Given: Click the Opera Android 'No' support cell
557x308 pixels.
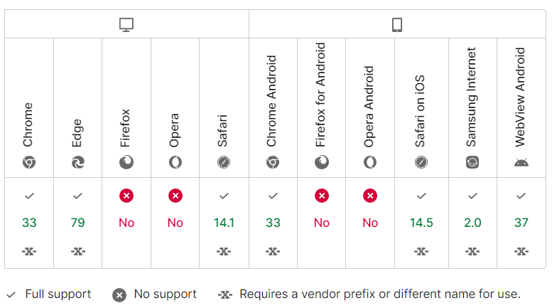Looking at the screenshot, I should pos(370,223).
